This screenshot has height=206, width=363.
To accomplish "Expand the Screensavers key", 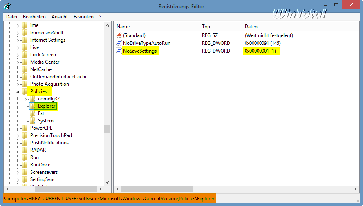I will point(18,173).
